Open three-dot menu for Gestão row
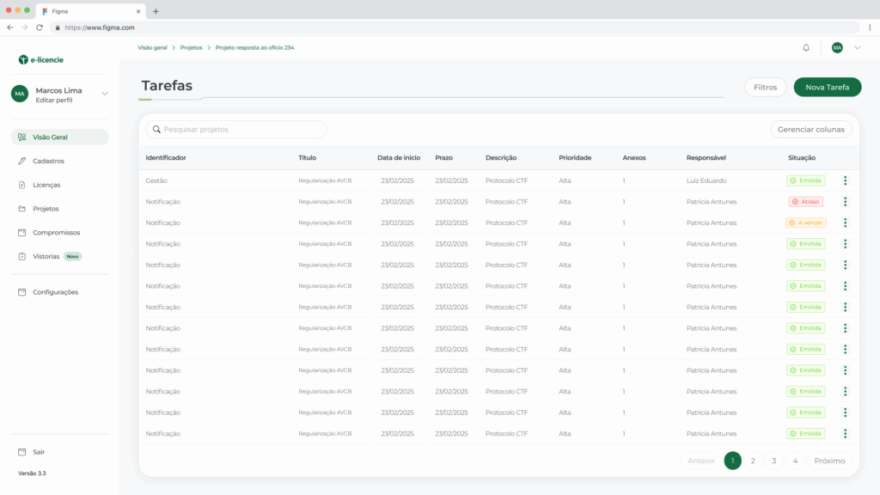This screenshot has height=495, width=880. tap(845, 180)
